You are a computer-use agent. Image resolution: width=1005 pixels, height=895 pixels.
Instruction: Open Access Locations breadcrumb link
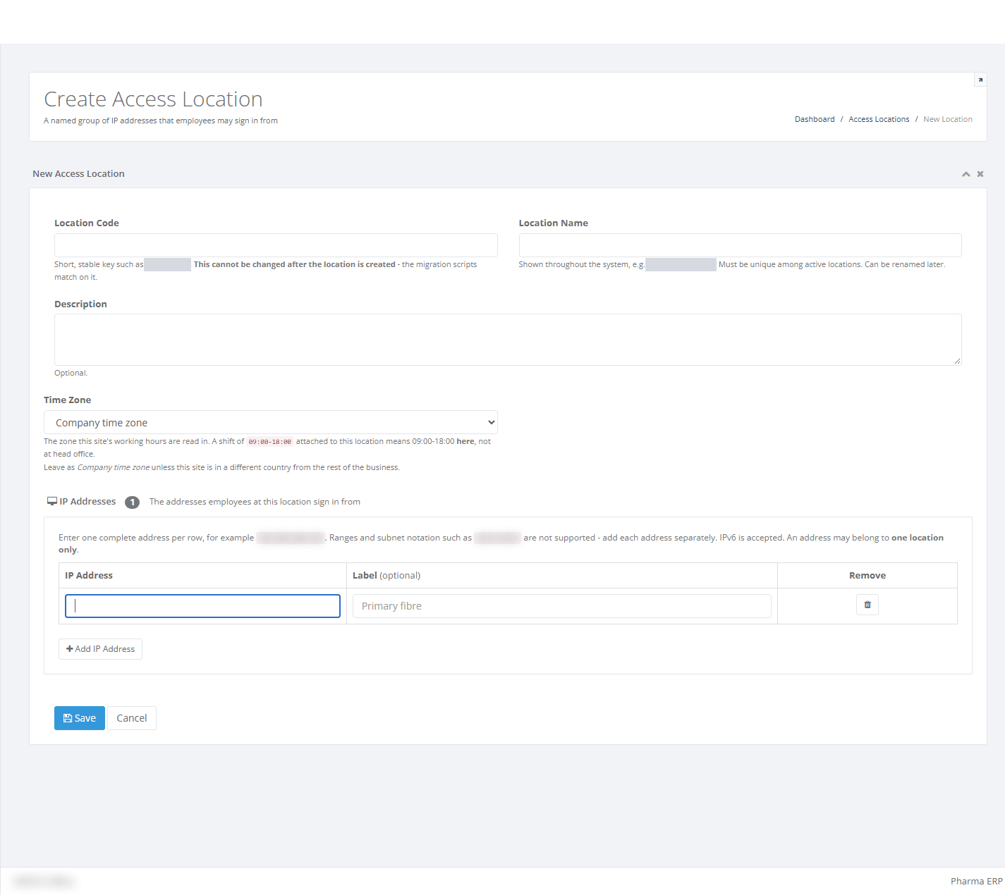coord(879,119)
